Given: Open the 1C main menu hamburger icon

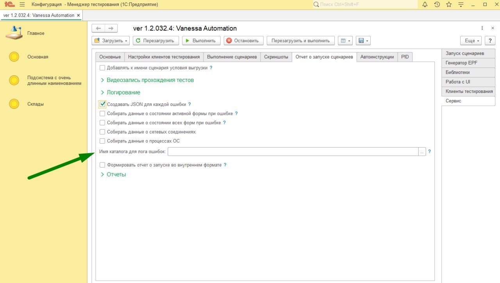Looking at the screenshot, I should [x=22, y=4].
